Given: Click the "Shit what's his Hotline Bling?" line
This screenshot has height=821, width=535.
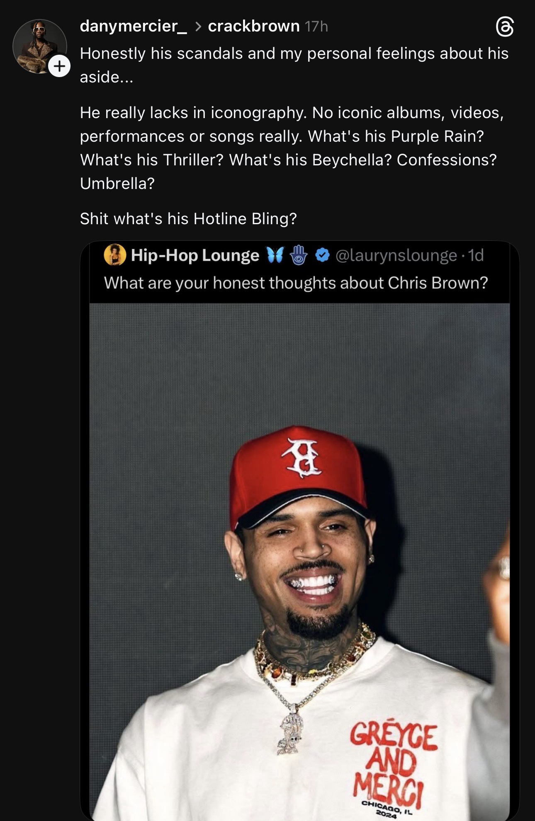Looking at the screenshot, I should [x=188, y=218].
